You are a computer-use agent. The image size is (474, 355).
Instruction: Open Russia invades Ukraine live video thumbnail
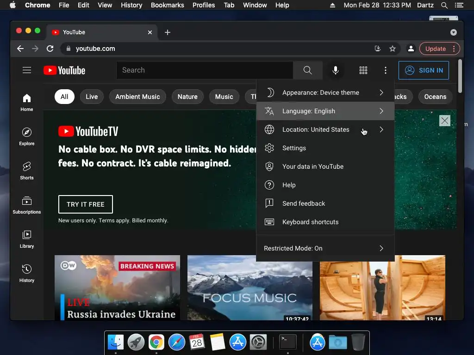pyautogui.click(x=117, y=288)
